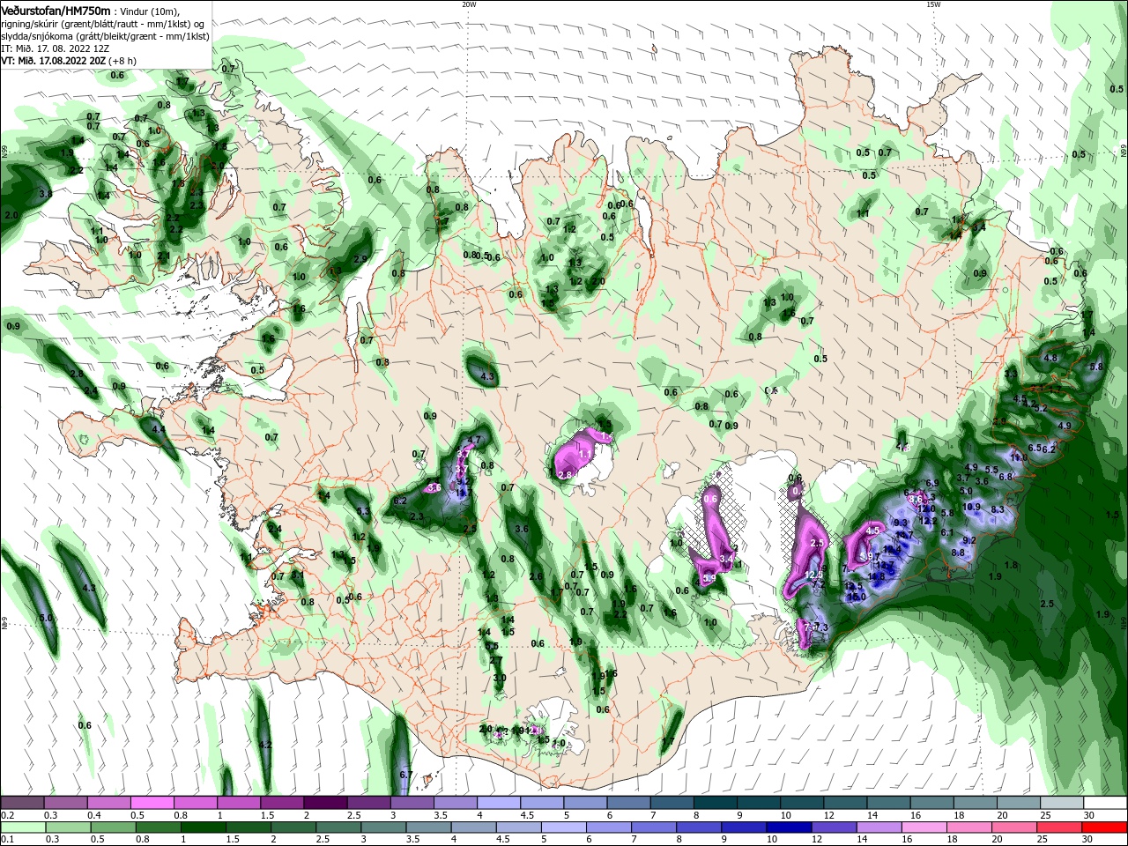Click the 3.8 precipitation value on the map
Viewport: 1128px width, 846px height.
point(46,193)
